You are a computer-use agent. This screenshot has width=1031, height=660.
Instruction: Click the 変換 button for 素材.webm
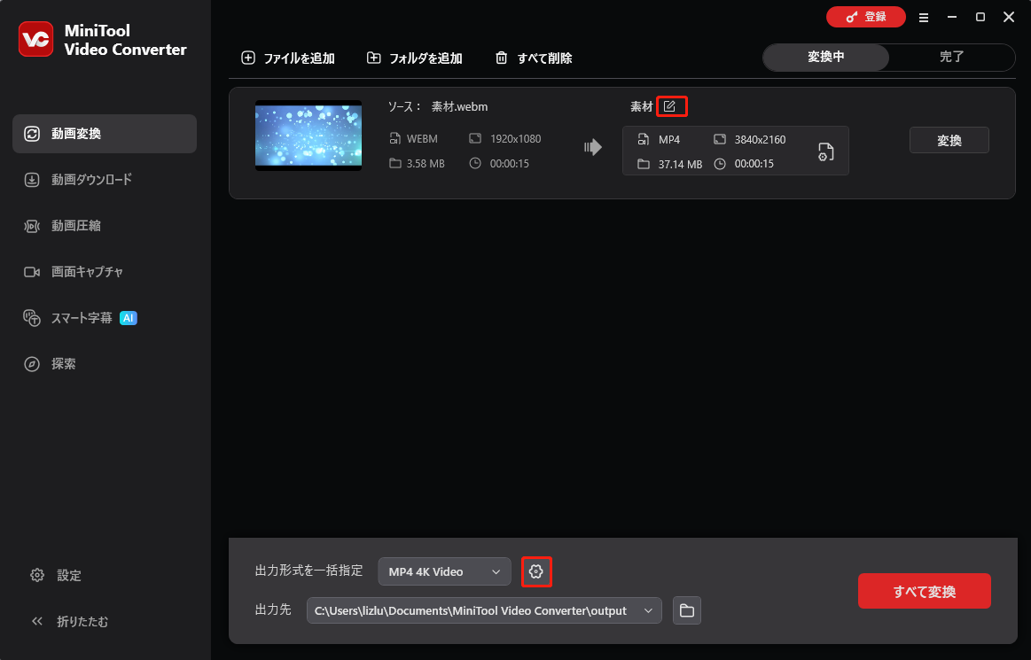tap(949, 139)
